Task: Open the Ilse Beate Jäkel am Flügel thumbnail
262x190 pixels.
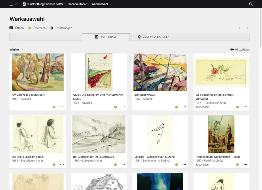Action: click(x=37, y=135)
